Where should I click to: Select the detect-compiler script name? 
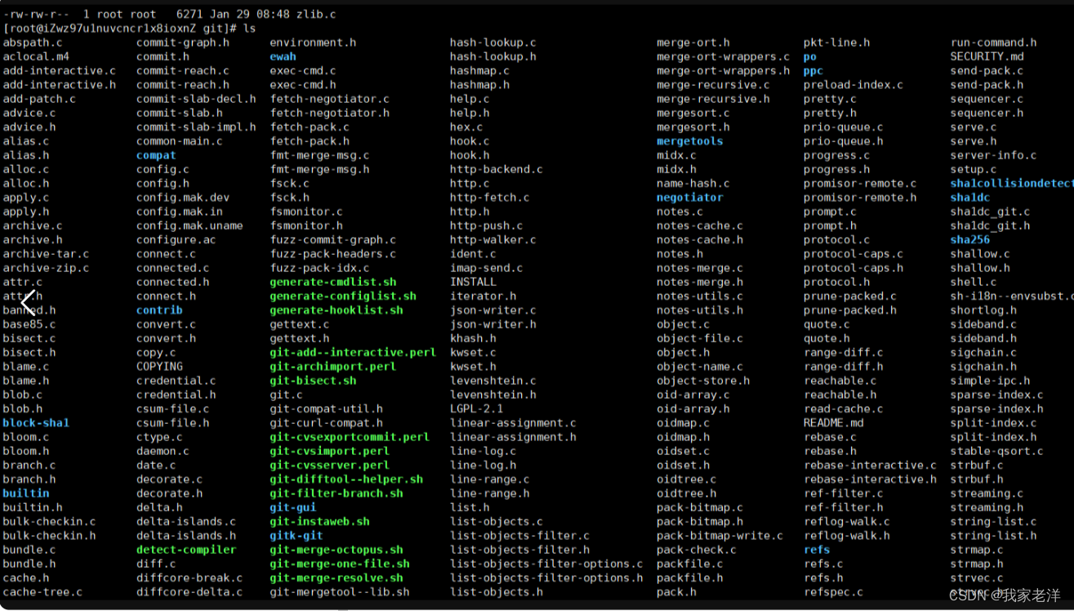(186, 550)
